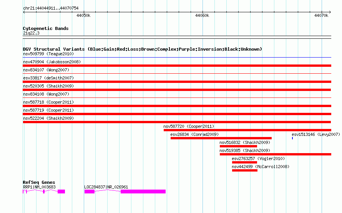Select the LOC284837|NR_026961 gene label
The image size is (342, 213).
[106, 187]
